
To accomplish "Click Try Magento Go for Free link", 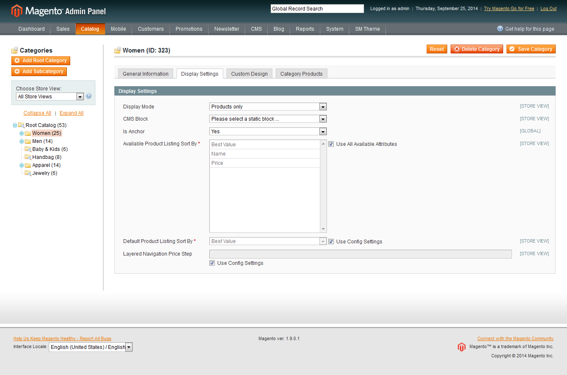I will click(509, 8).
